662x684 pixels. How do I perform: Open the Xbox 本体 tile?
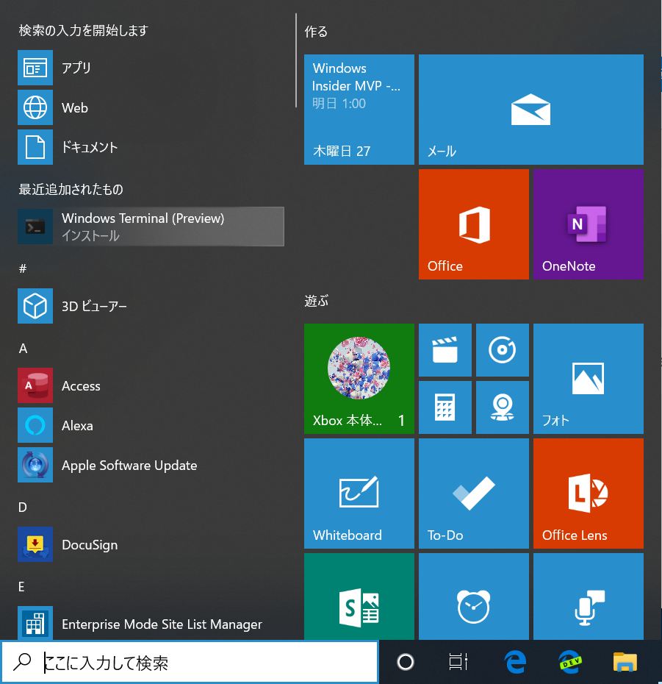click(x=359, y=379)
